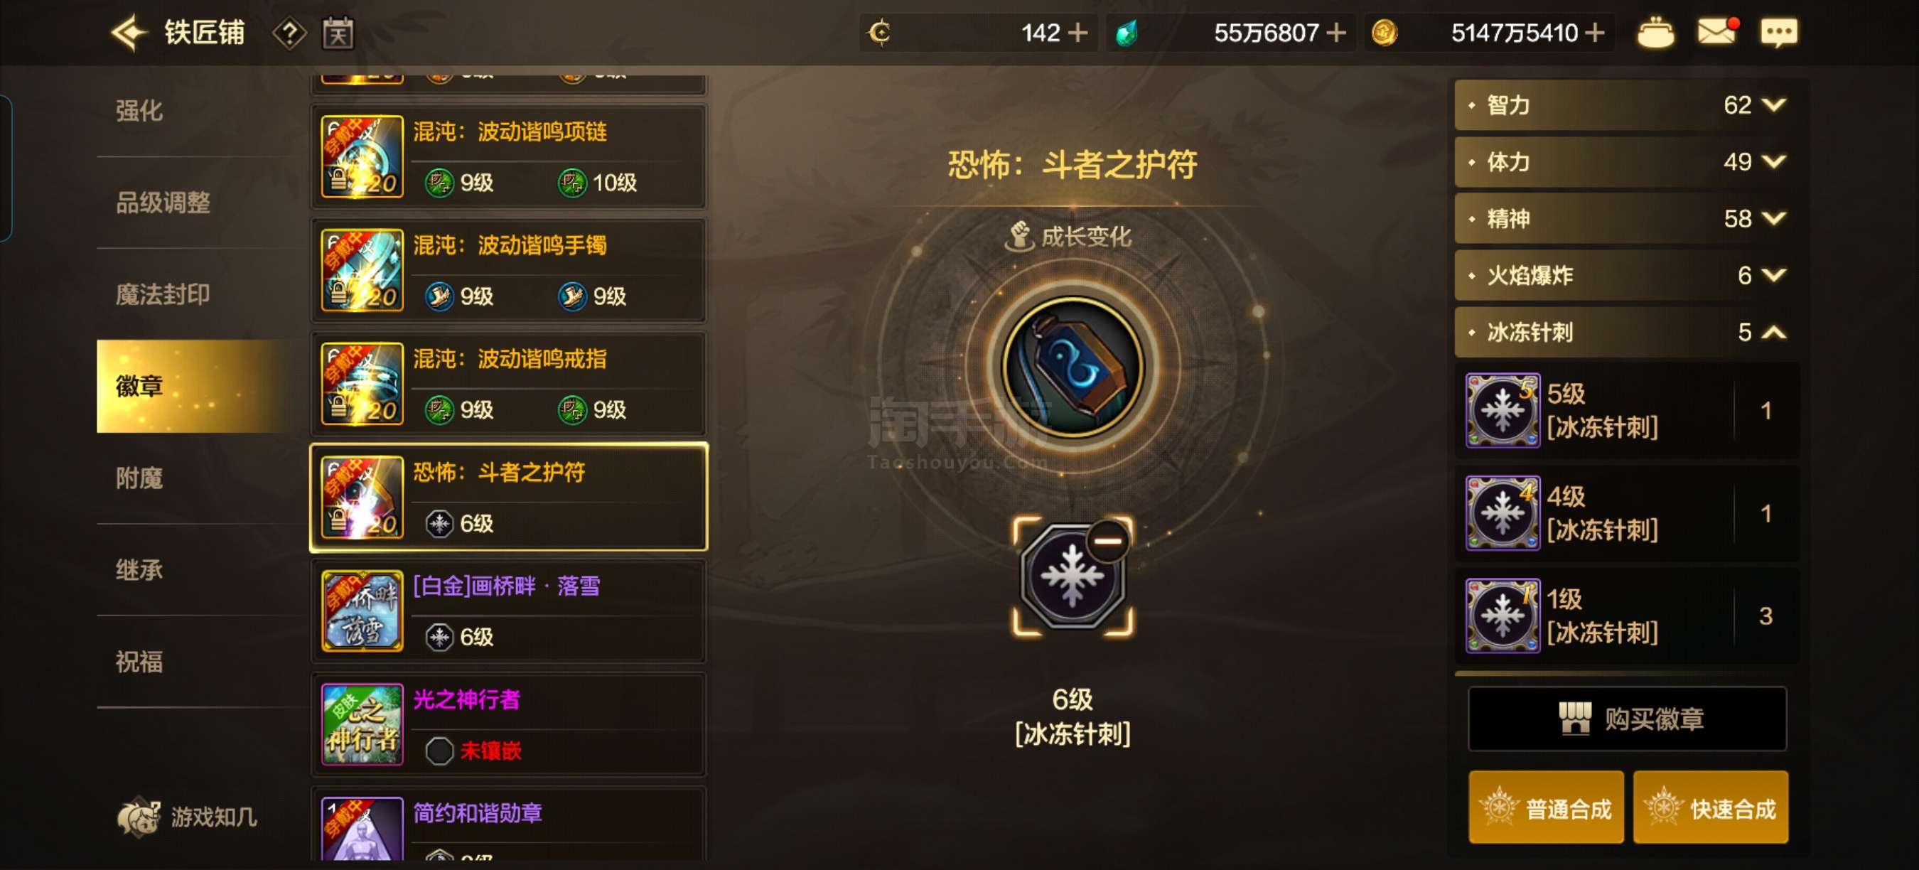The image size is (1919, 870).
Task: Select 混沌：波动谐鸣项链 in equipment list
Action: click(509, 156)
